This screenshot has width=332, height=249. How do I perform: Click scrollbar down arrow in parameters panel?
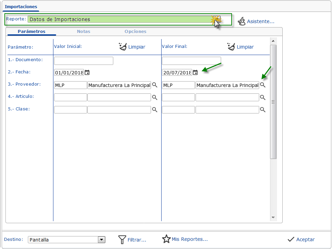pos(273,217)
